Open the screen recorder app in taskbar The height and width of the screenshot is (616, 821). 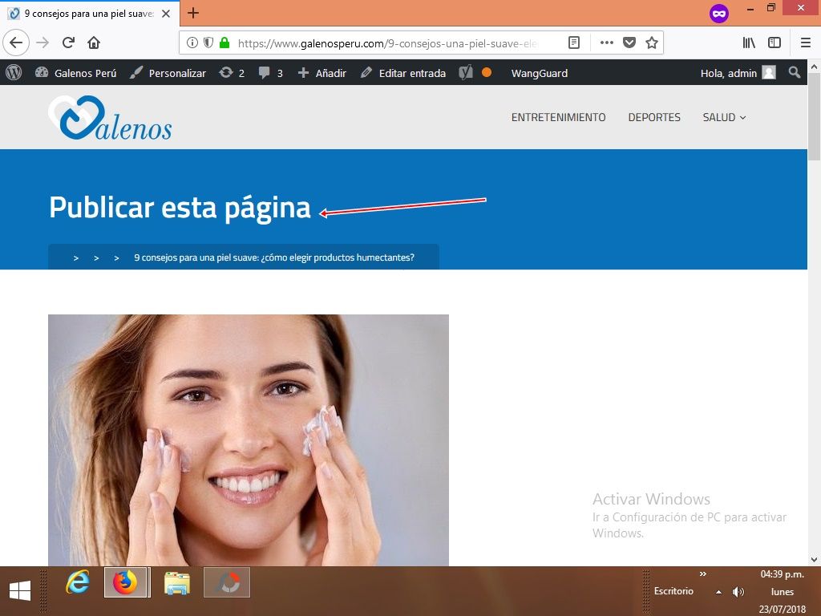227,582
